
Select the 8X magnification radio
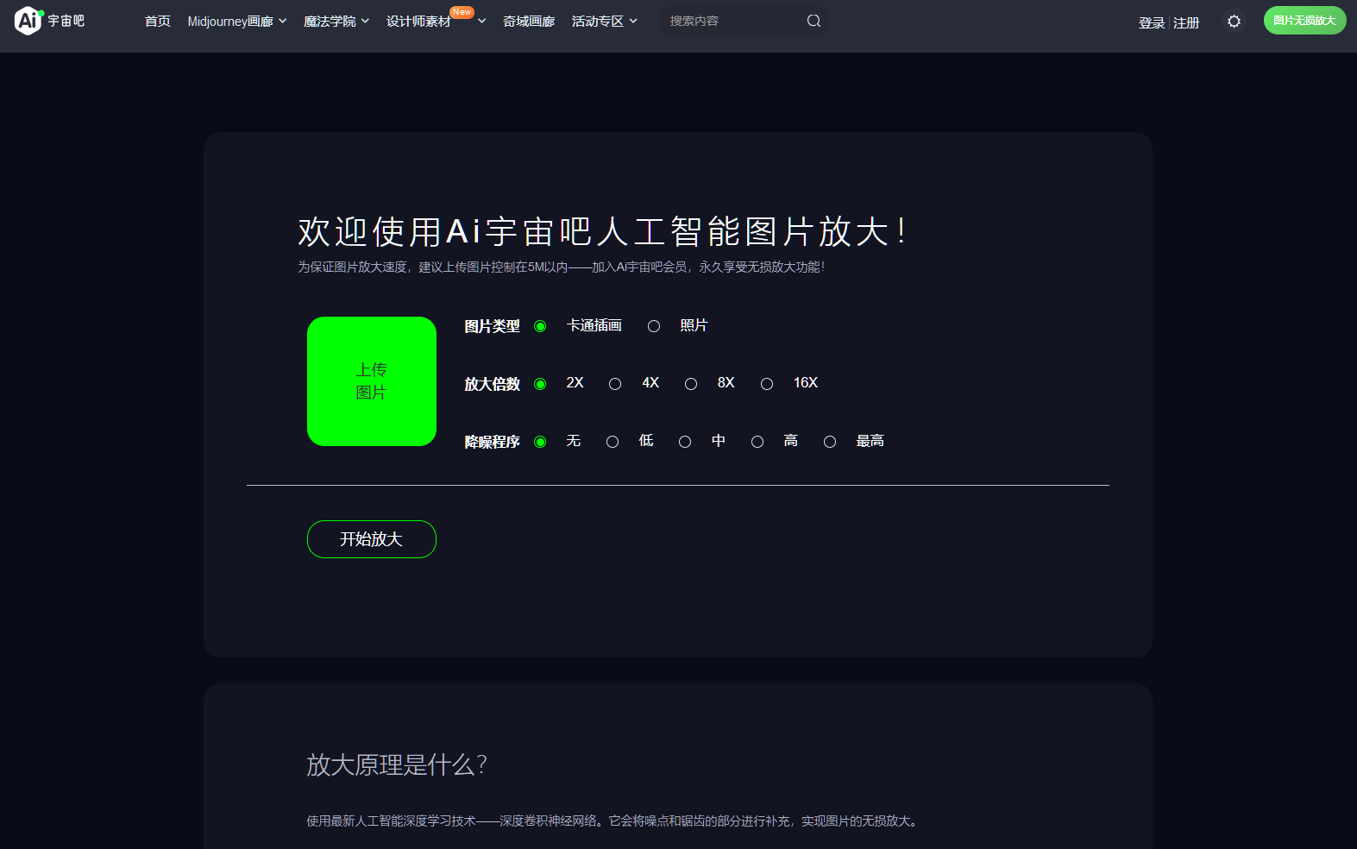tap(691, 384)
